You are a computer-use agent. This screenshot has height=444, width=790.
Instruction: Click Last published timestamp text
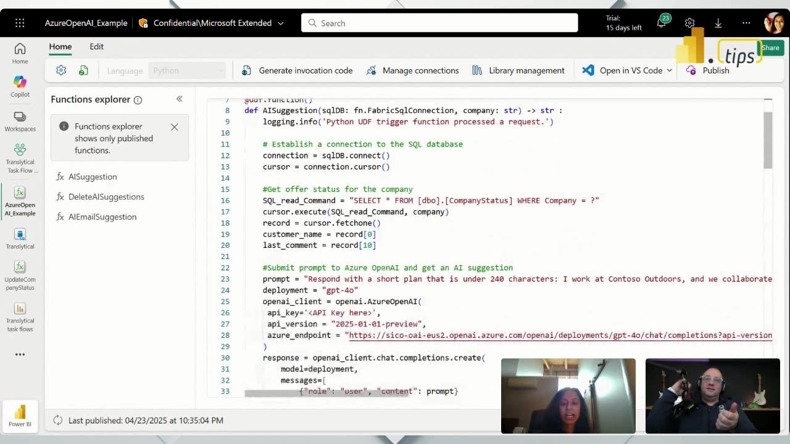(x=146, y=420)
